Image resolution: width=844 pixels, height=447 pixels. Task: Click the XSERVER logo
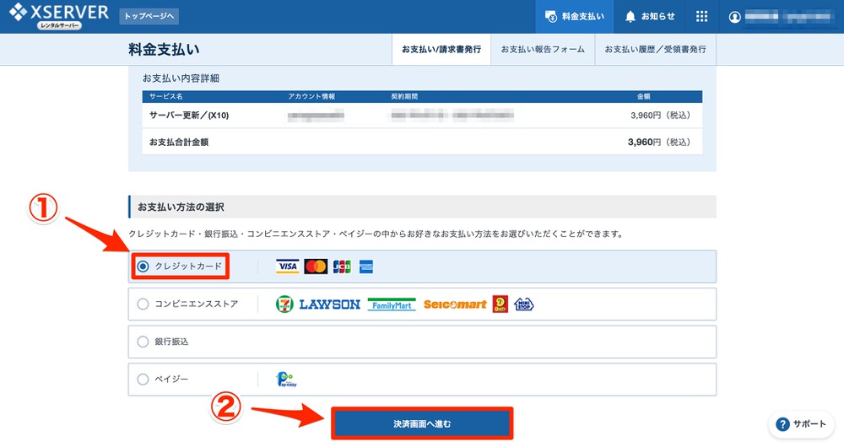[59, 16]
